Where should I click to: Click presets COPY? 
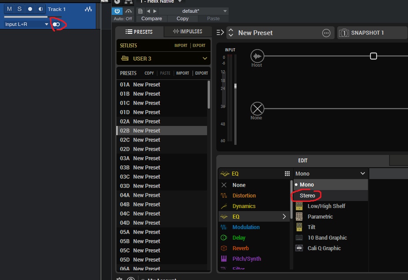click(149, 73)
